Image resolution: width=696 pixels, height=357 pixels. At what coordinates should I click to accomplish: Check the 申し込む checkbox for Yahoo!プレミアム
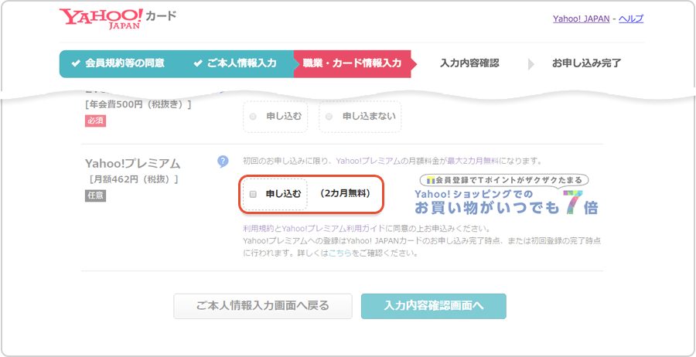click(253, 194)
